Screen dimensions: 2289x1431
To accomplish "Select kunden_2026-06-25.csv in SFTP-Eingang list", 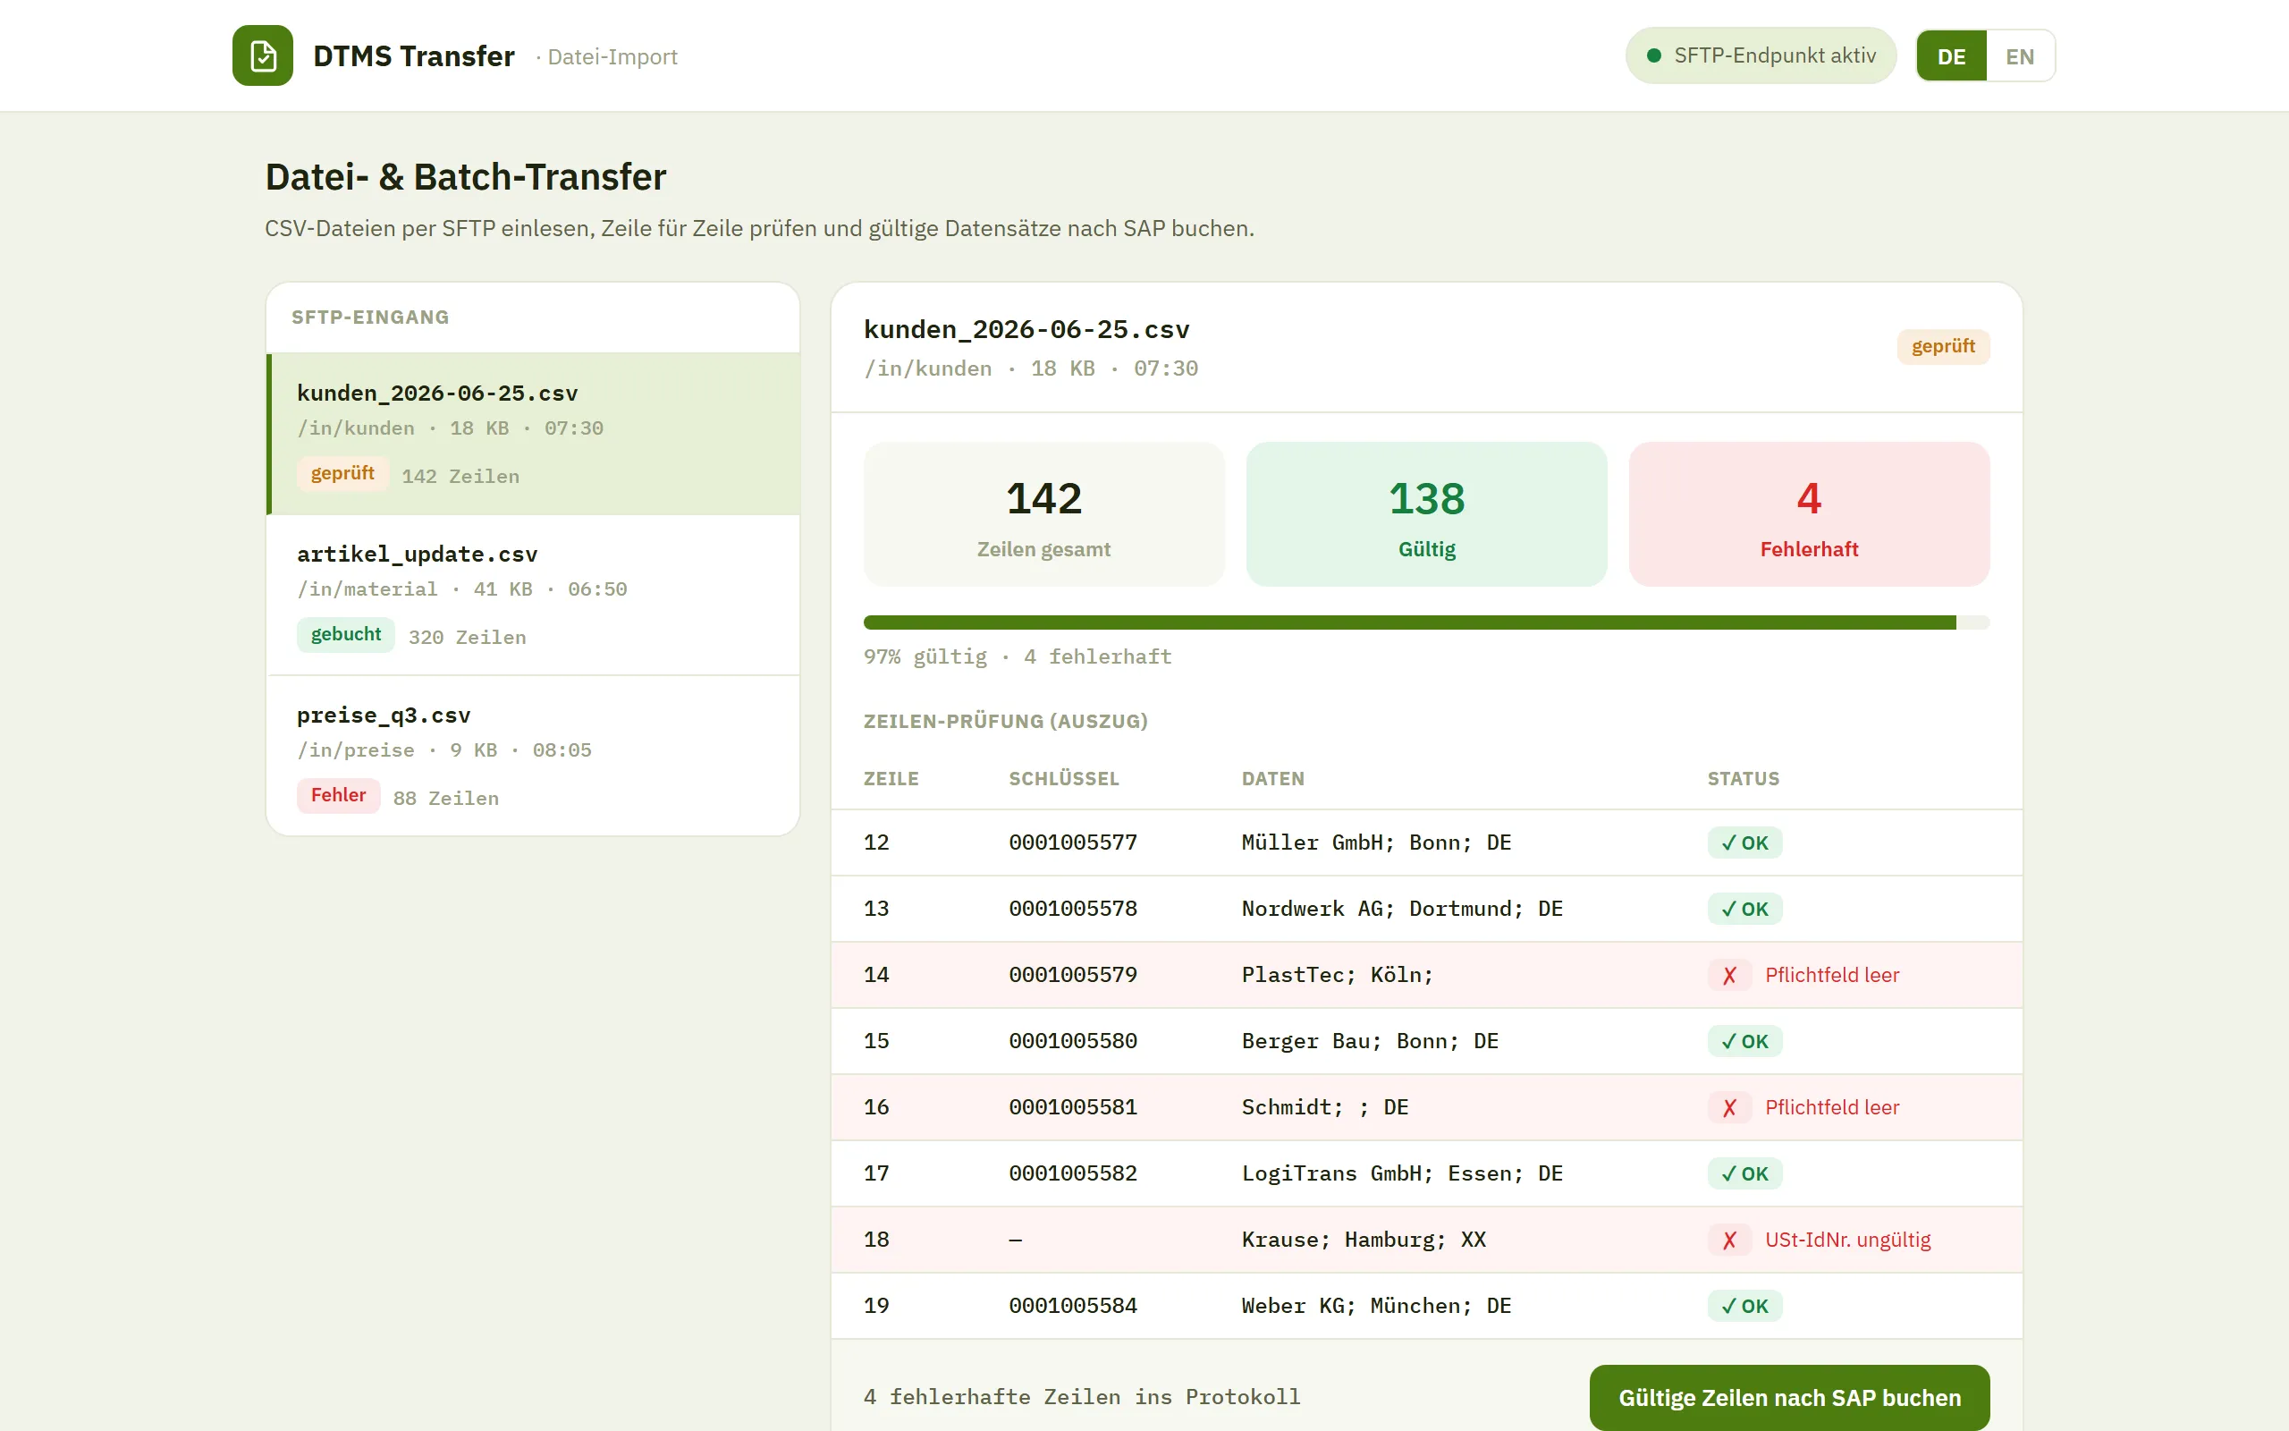I will (x=534, y=434).
